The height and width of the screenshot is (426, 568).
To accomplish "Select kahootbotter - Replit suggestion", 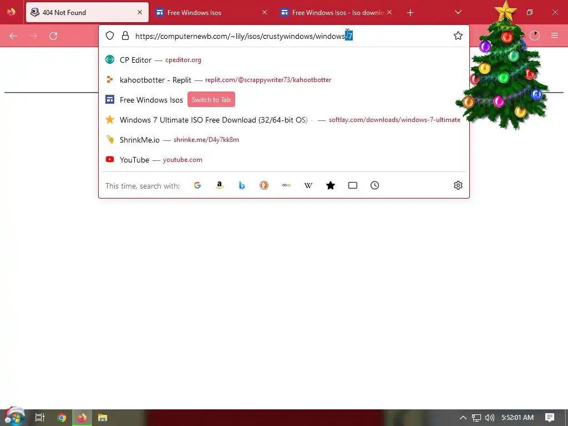I will pyautogui.click(x=284, y=80).
